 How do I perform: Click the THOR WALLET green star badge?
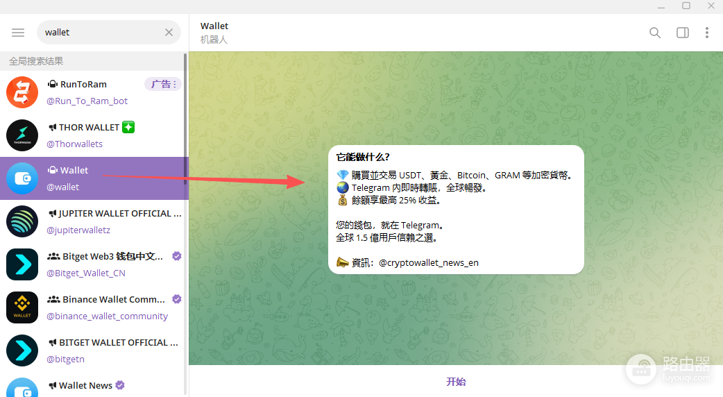coord(128,127)
